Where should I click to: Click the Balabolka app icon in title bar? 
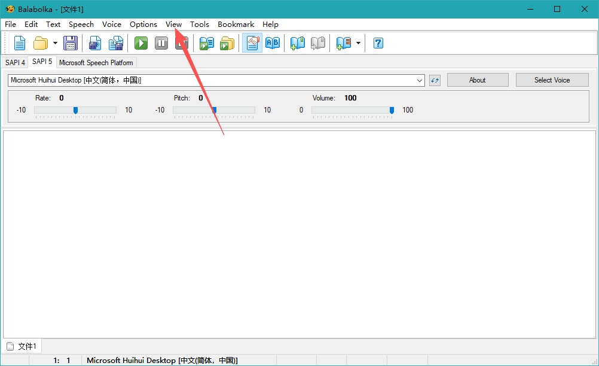tap(10, 9)
